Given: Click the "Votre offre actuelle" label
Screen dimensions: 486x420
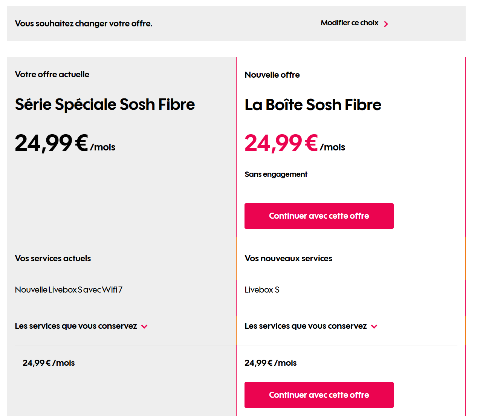Looking at the screenshot, I should [52, 75].
